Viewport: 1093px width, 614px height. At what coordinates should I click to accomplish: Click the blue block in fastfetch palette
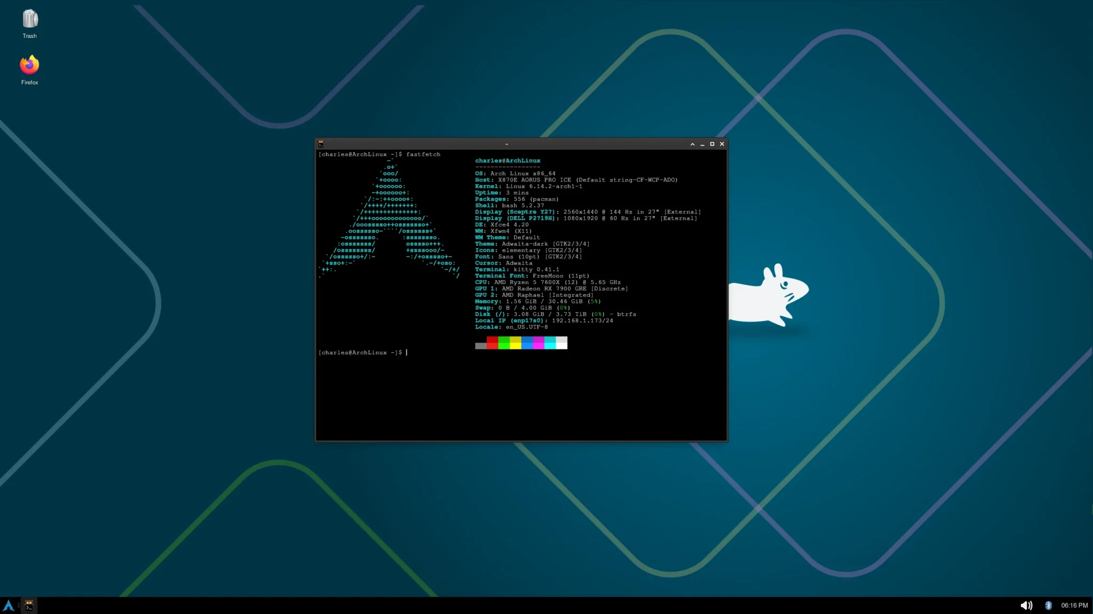click(527, 343)
